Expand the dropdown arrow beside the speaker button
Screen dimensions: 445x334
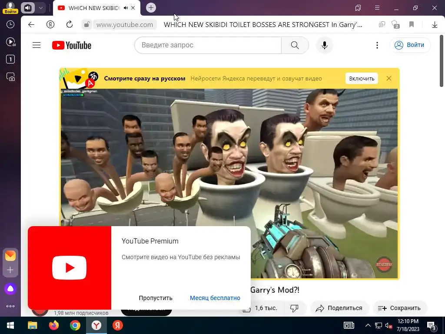pyautogui.click(x=40, y=8)
